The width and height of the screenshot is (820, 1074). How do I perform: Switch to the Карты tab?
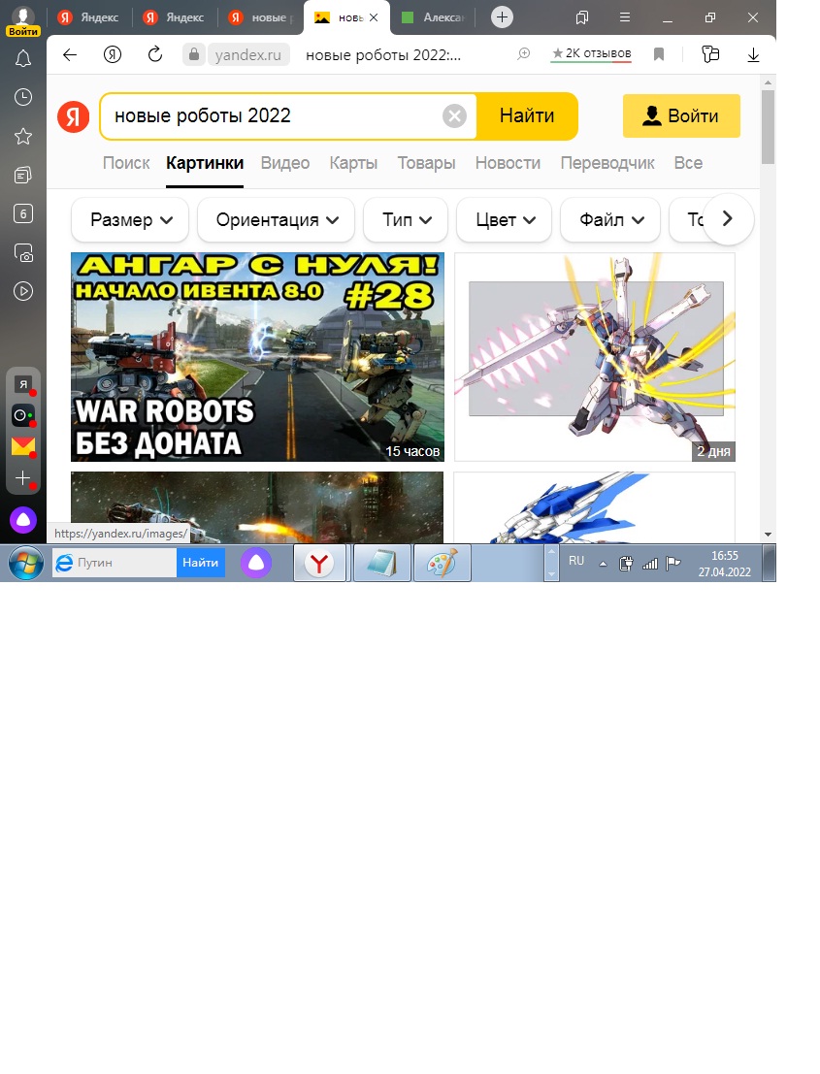coord(353,163)
